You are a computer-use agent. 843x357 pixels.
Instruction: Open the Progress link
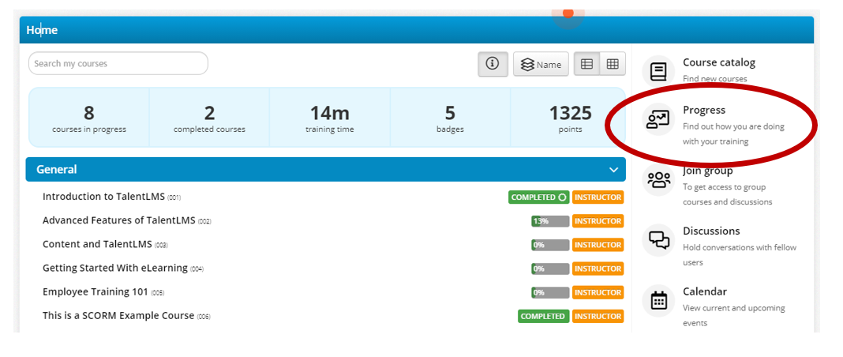coord(704,110)
